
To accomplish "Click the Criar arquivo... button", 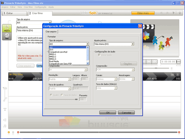I will click(x=25, y=66).
